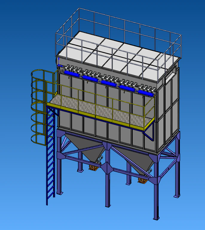Image resolution: width=205 pixels, height=230 pixels.
Task: Click the leftmost blue compressed air tank
Action: point(72,73)
